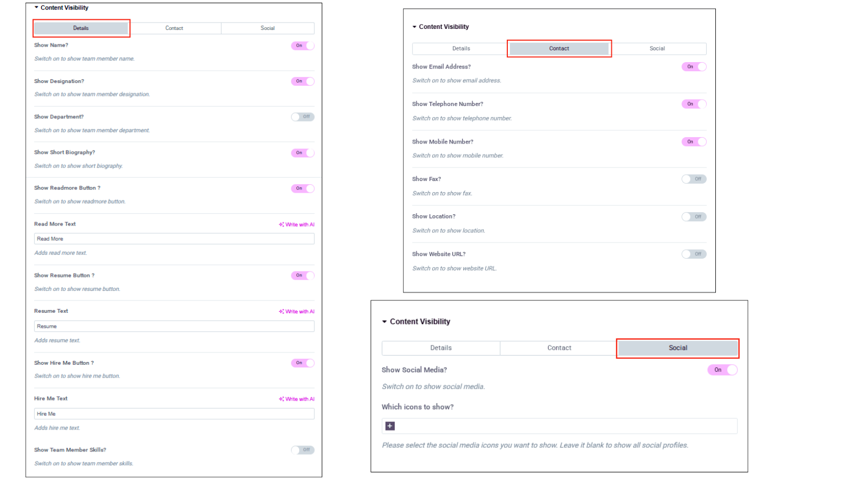This screenshot has height=482, width=858.
Task: Collapse Content Visibility arrow in Social panel
Action: tap(384, 322)
